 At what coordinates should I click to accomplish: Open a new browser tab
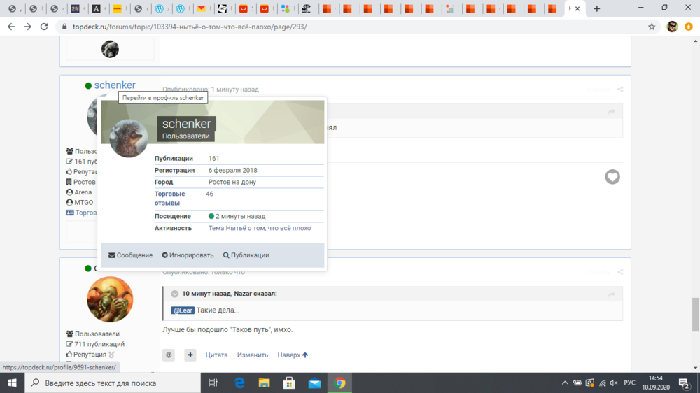coord(597,8)
